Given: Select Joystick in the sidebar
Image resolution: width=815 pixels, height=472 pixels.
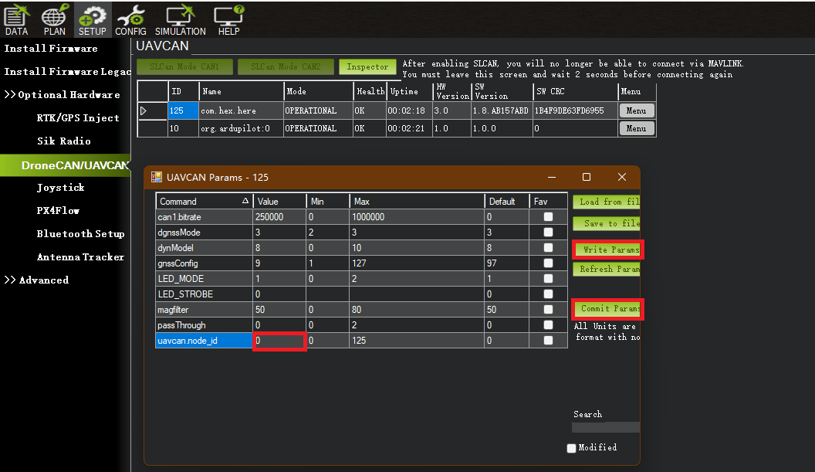Looking at the screenshot, I should 60,188.
